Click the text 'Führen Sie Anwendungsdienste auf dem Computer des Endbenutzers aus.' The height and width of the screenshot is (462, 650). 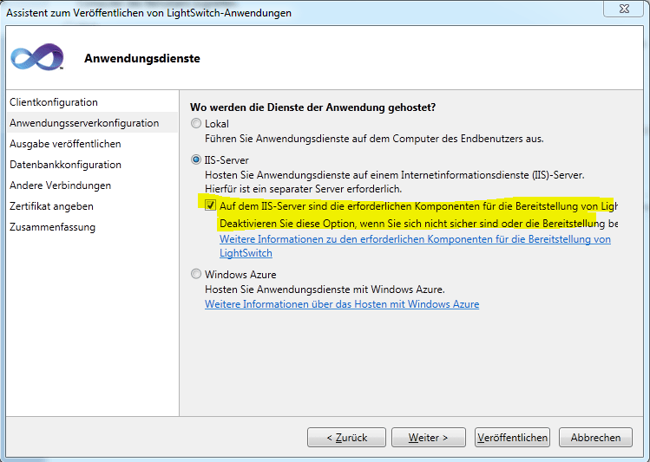[x=374, y=139]
